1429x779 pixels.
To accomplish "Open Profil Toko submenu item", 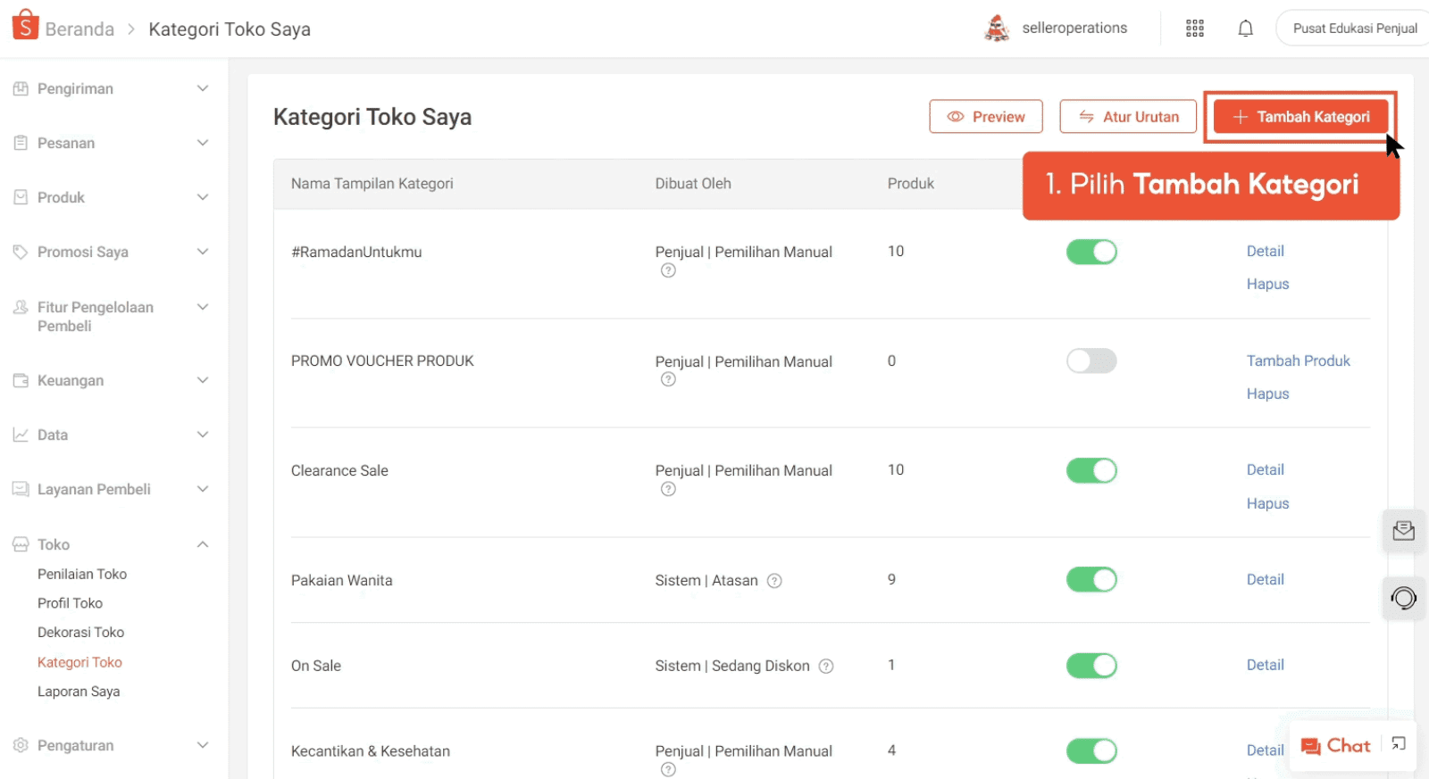I will [x=70, y=603].
